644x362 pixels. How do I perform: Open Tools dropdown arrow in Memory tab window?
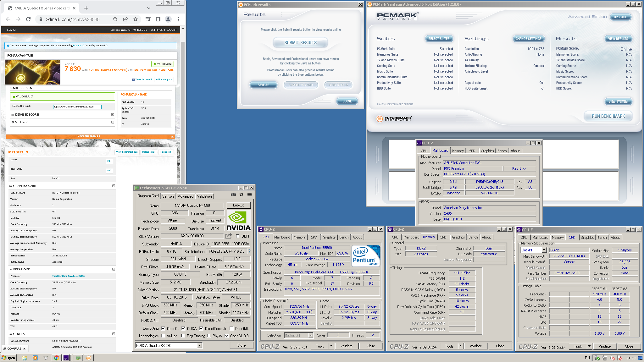(x=460, y=346)
